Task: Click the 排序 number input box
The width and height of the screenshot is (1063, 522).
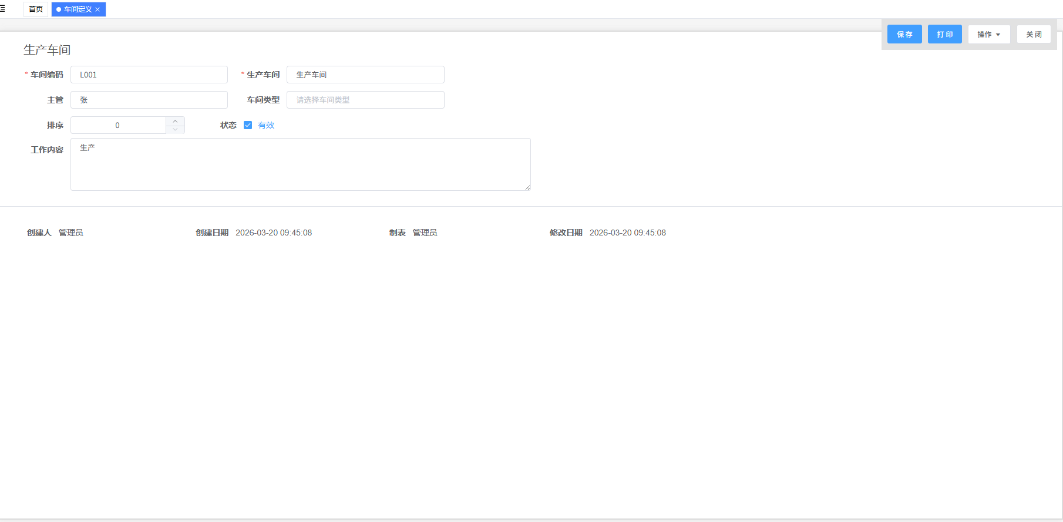Action: point(118,125)
